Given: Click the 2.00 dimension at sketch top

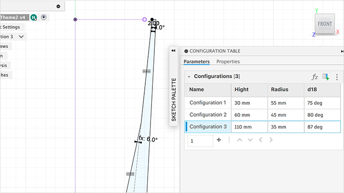Looking at the screenshot, I should [153, 23].
